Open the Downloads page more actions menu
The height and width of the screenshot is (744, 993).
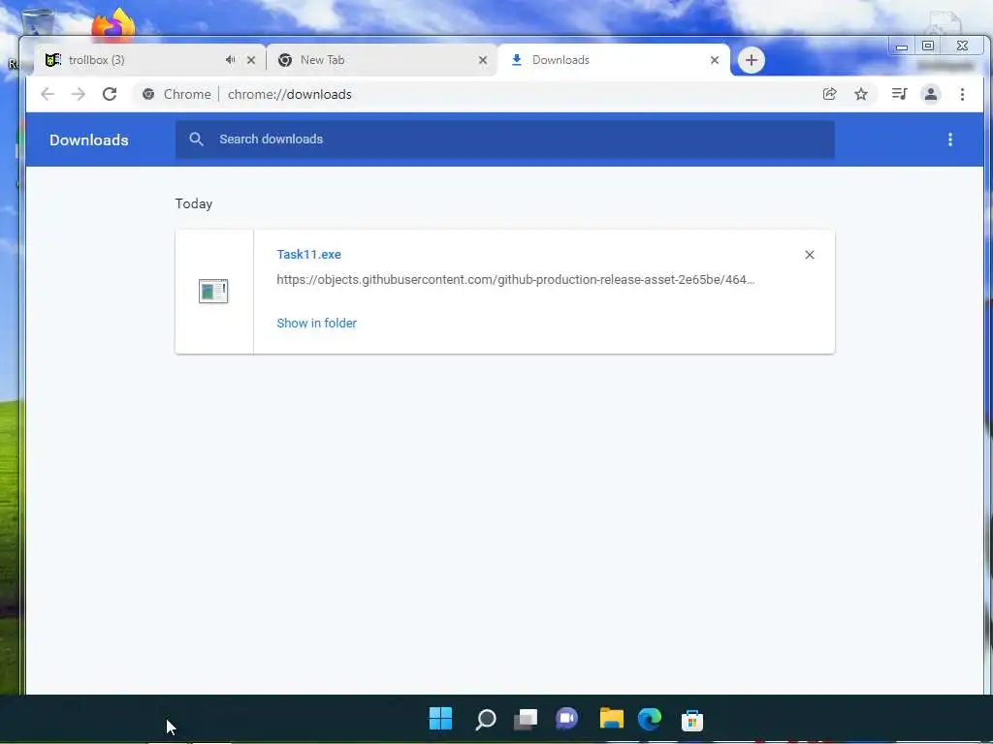(x=950, y=139)
